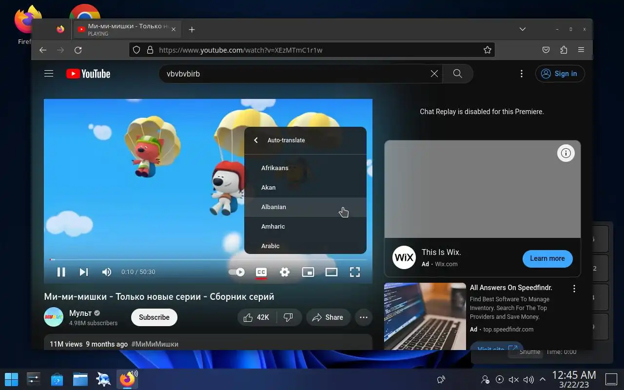Click Learn more on Wix ad

click(x=547, y=258)
